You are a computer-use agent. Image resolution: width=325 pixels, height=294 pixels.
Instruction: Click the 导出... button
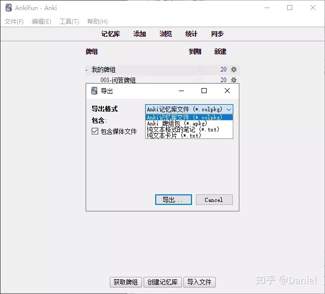[x=173, y=199]
